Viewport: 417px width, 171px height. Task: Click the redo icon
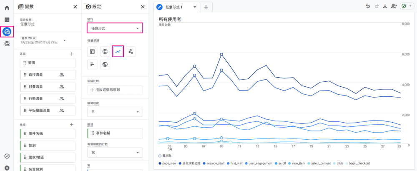(x=376, y=7)
